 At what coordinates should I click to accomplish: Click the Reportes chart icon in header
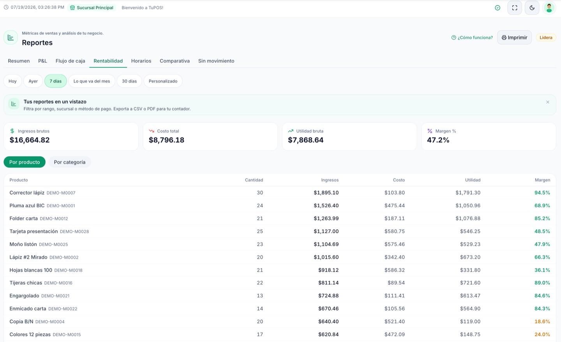click(x=11, y=38)
